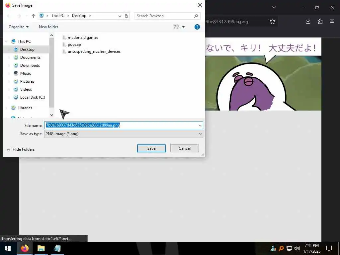Select Pictures in the navigation tree
This screenshot has height=255, width=340.
coord(27,81)
